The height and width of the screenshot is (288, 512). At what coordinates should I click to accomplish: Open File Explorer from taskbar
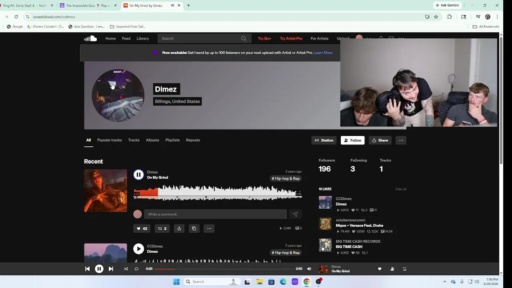point(259,282)
